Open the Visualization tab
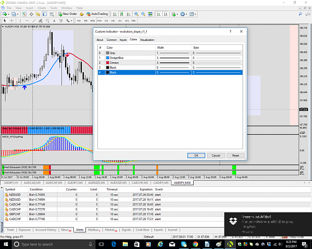 pos(147,40)
